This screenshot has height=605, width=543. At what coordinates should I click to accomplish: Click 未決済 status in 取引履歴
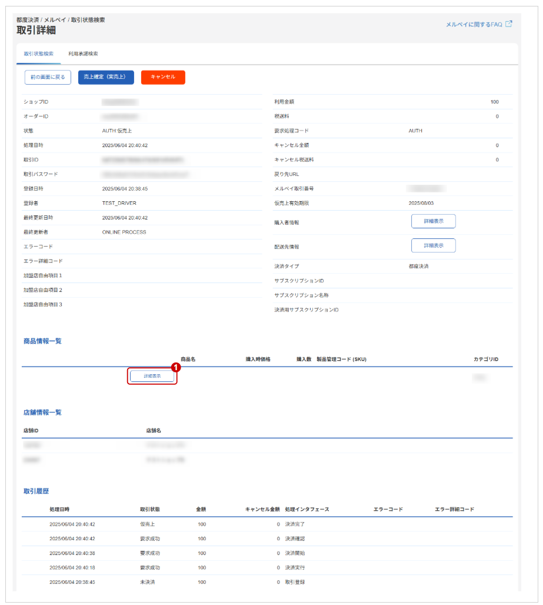pyautogui.click(x=147, y=582)
